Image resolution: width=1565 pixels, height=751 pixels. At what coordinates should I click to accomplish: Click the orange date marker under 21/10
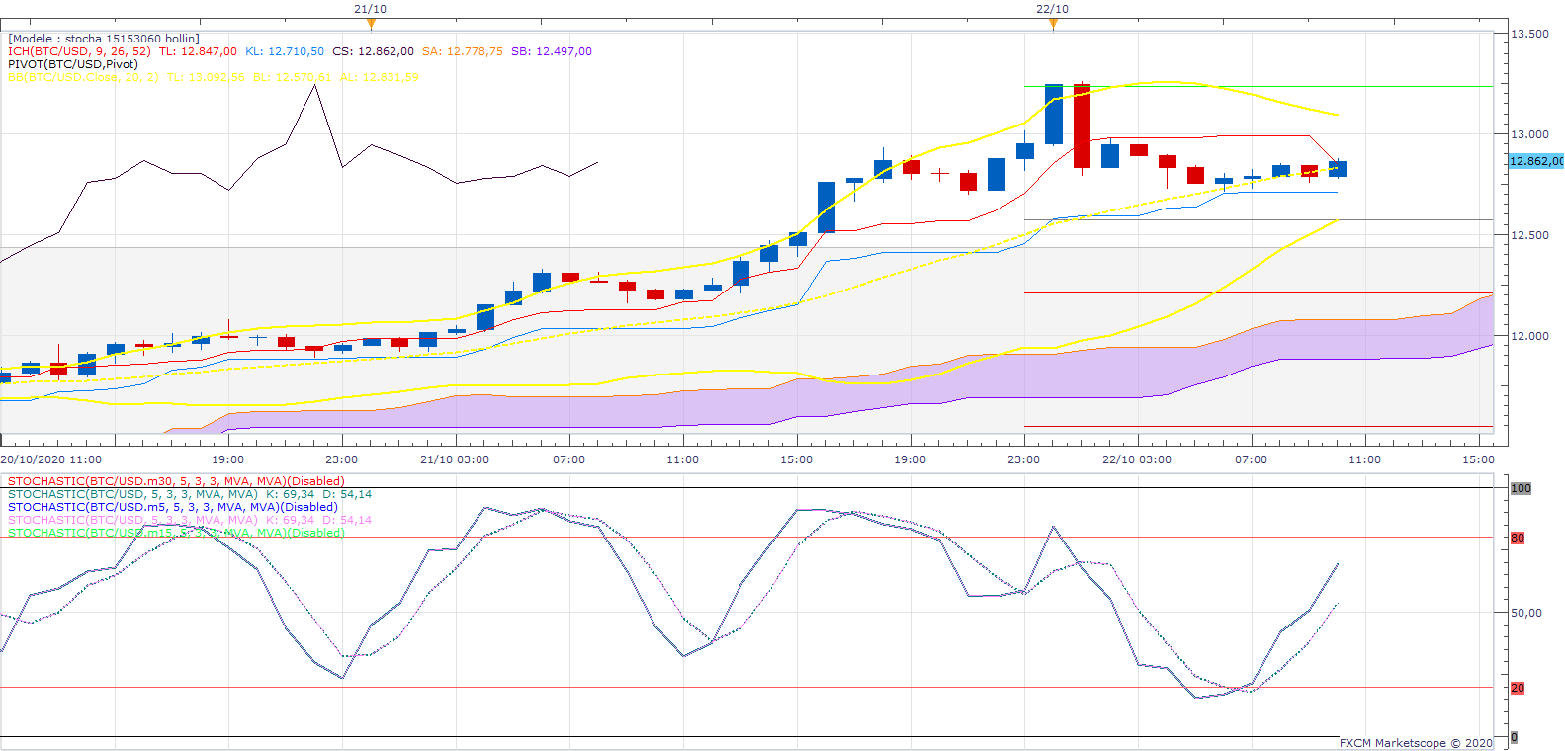click(370, 24)
